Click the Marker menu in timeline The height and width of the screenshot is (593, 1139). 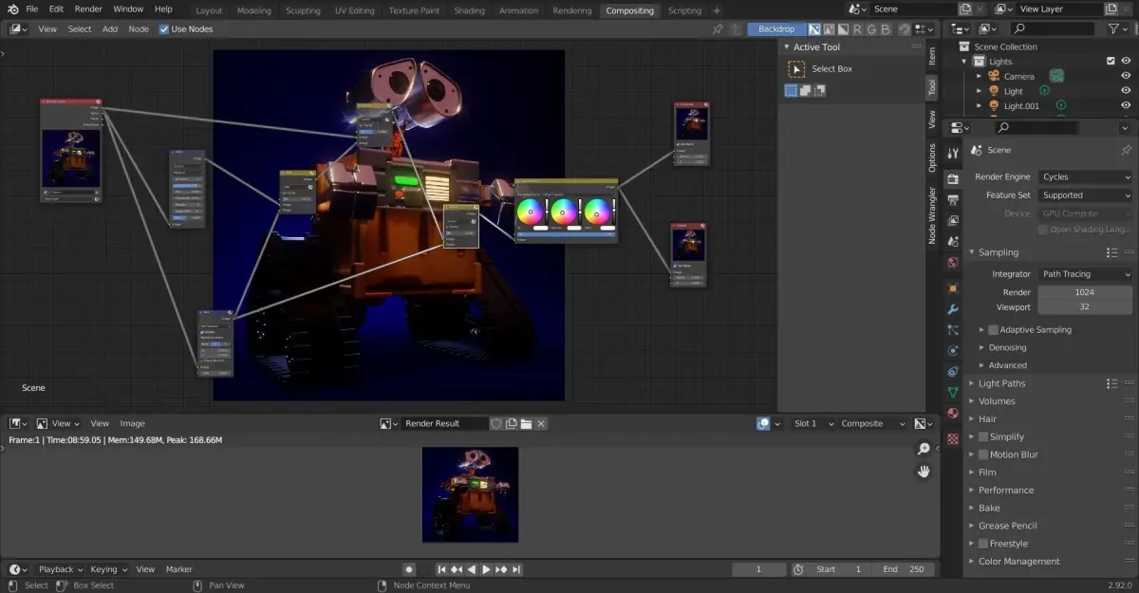point(179,569)
